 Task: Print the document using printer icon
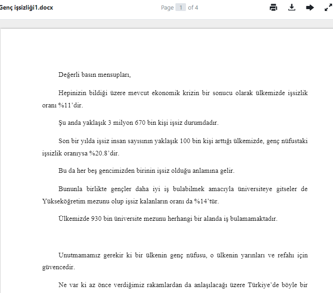pyautogui.click(x=273, y=8)
